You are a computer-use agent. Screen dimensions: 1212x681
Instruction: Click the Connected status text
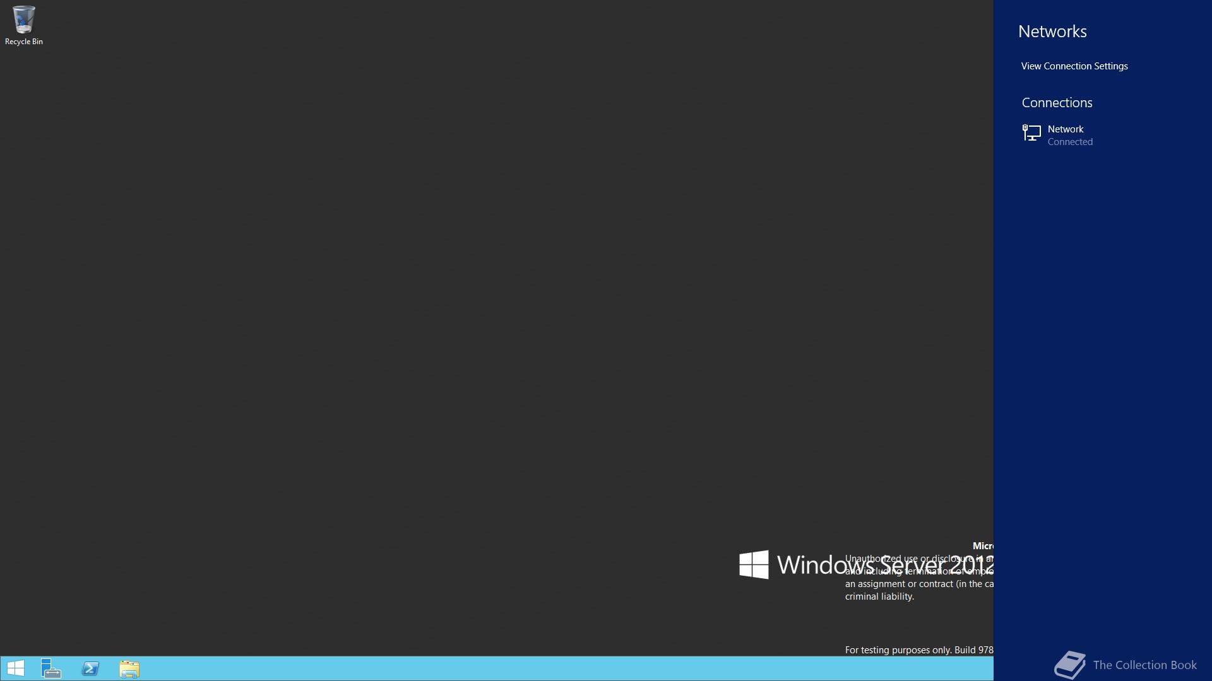tap(1070, 142)
